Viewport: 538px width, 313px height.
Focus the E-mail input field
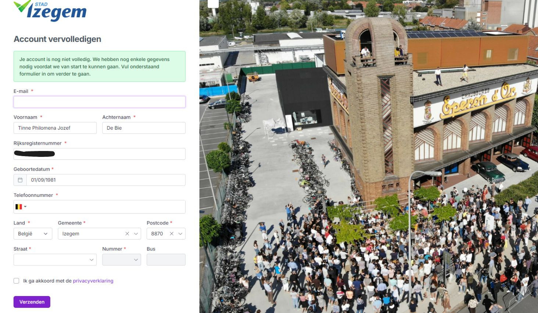99,102
